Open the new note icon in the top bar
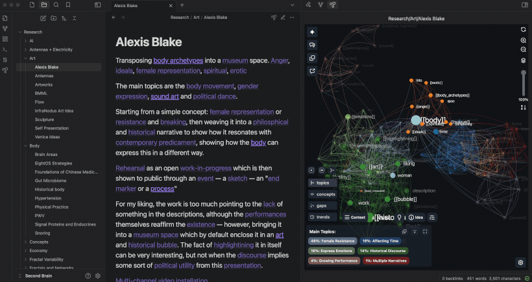Screen dimensions: 532x282 (x=32, y=5)
